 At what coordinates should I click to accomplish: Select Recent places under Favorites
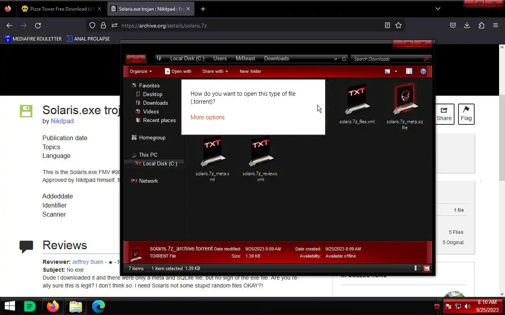click(x=159, y=120)
